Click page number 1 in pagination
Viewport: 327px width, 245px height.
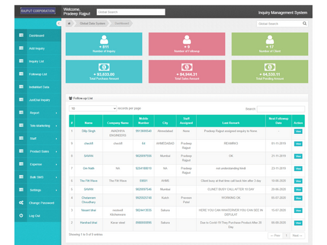tap(286, 235)
